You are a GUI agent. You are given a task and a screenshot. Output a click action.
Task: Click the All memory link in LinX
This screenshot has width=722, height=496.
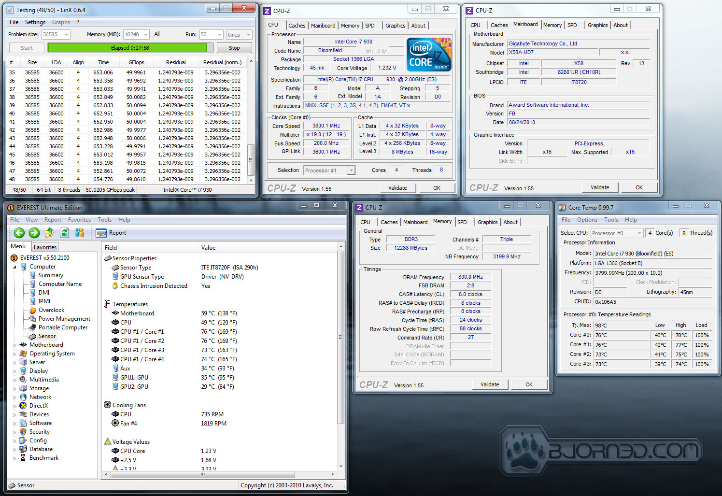(x=157, y=34)
